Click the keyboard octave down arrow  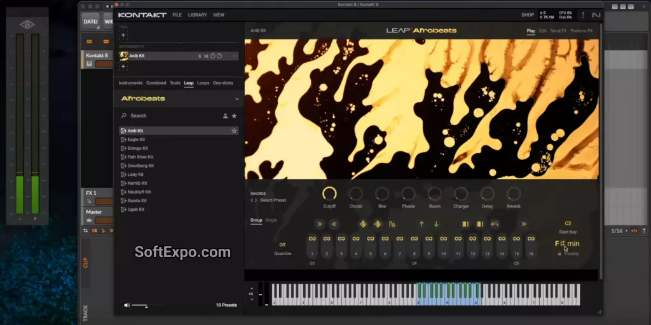pos(252,300)
